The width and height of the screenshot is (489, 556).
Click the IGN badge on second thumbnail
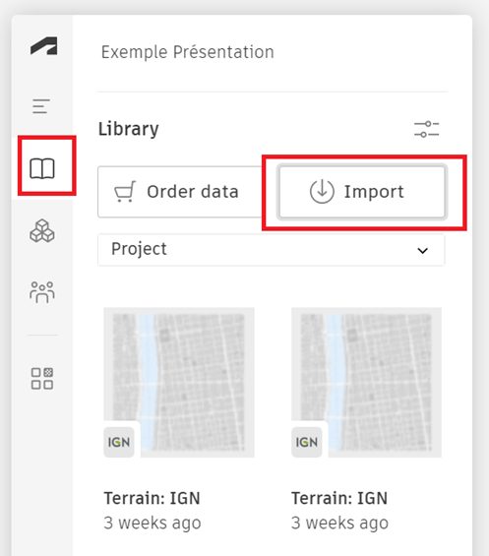[x=307, y=442]
